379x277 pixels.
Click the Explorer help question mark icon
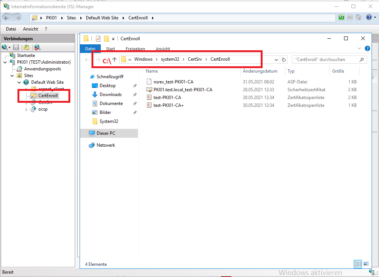(x=367, y=49)
